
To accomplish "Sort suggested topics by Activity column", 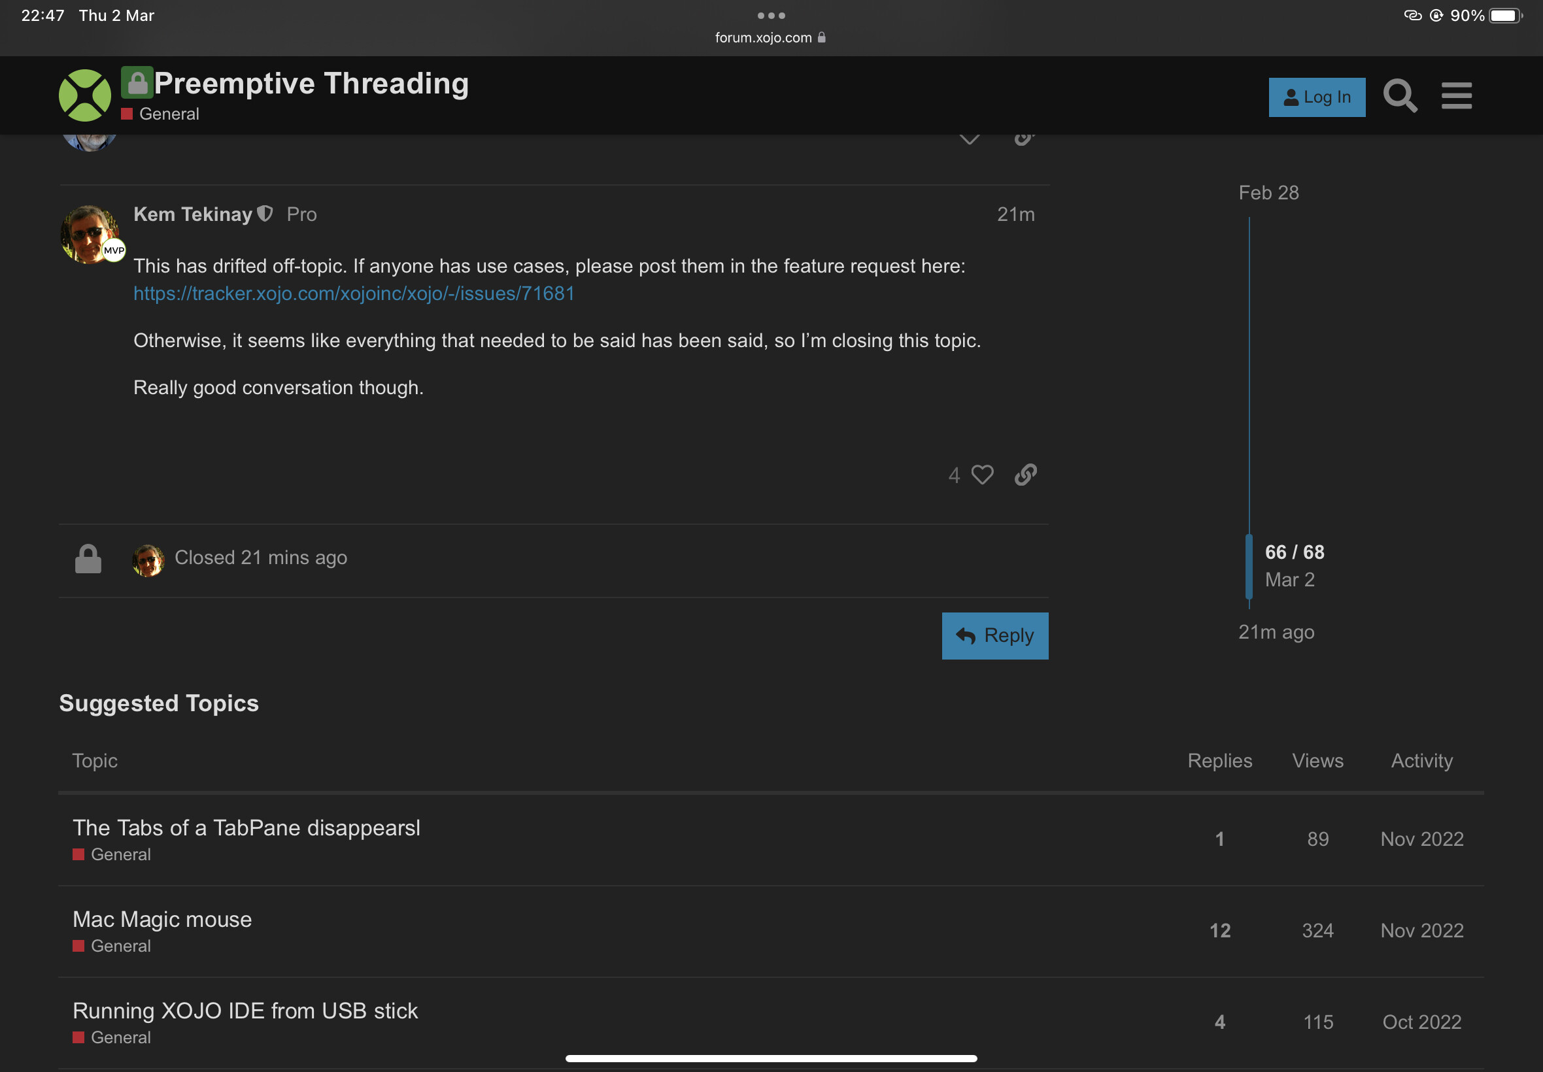I will point(1421,760).
